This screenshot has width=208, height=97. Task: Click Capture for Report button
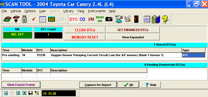[x=98, y=85]
